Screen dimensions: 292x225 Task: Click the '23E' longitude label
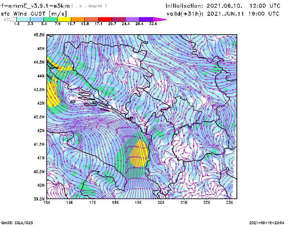(x=230, y=202)
